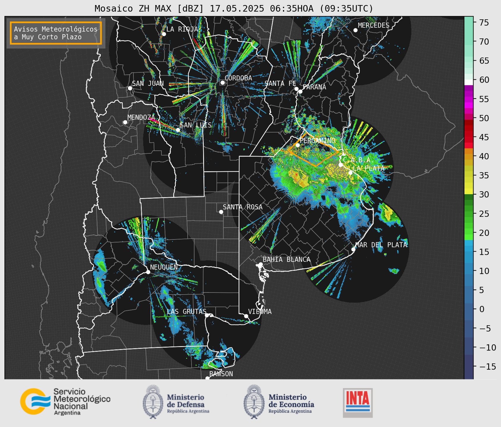Click the 75 dBZ value on color scale
This screenshot has height=427, width=501.
(484, 23)
